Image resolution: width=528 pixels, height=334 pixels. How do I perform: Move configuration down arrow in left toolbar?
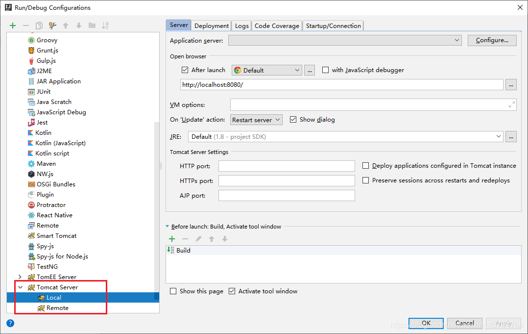click(79, 26)
